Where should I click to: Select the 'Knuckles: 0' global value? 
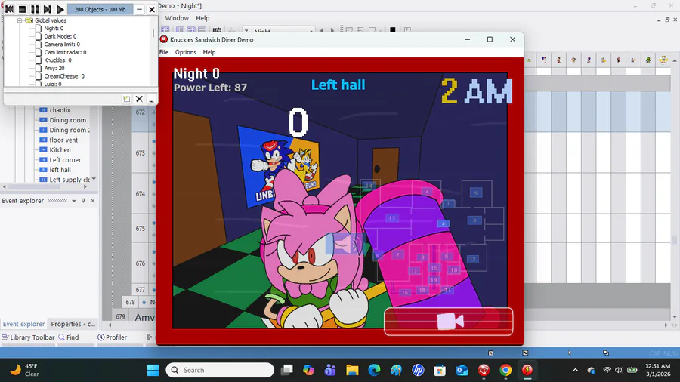tap(57, 60)
